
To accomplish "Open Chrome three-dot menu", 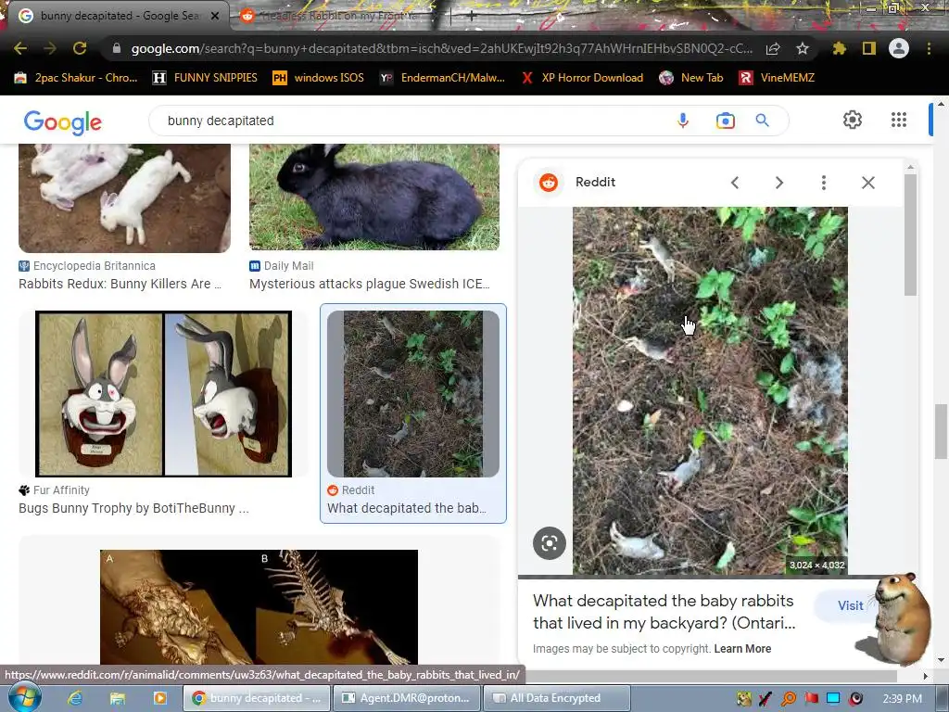I will tap(929, 48).
